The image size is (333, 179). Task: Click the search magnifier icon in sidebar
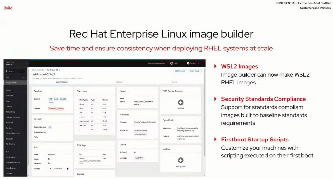click(x=7, y=71)
